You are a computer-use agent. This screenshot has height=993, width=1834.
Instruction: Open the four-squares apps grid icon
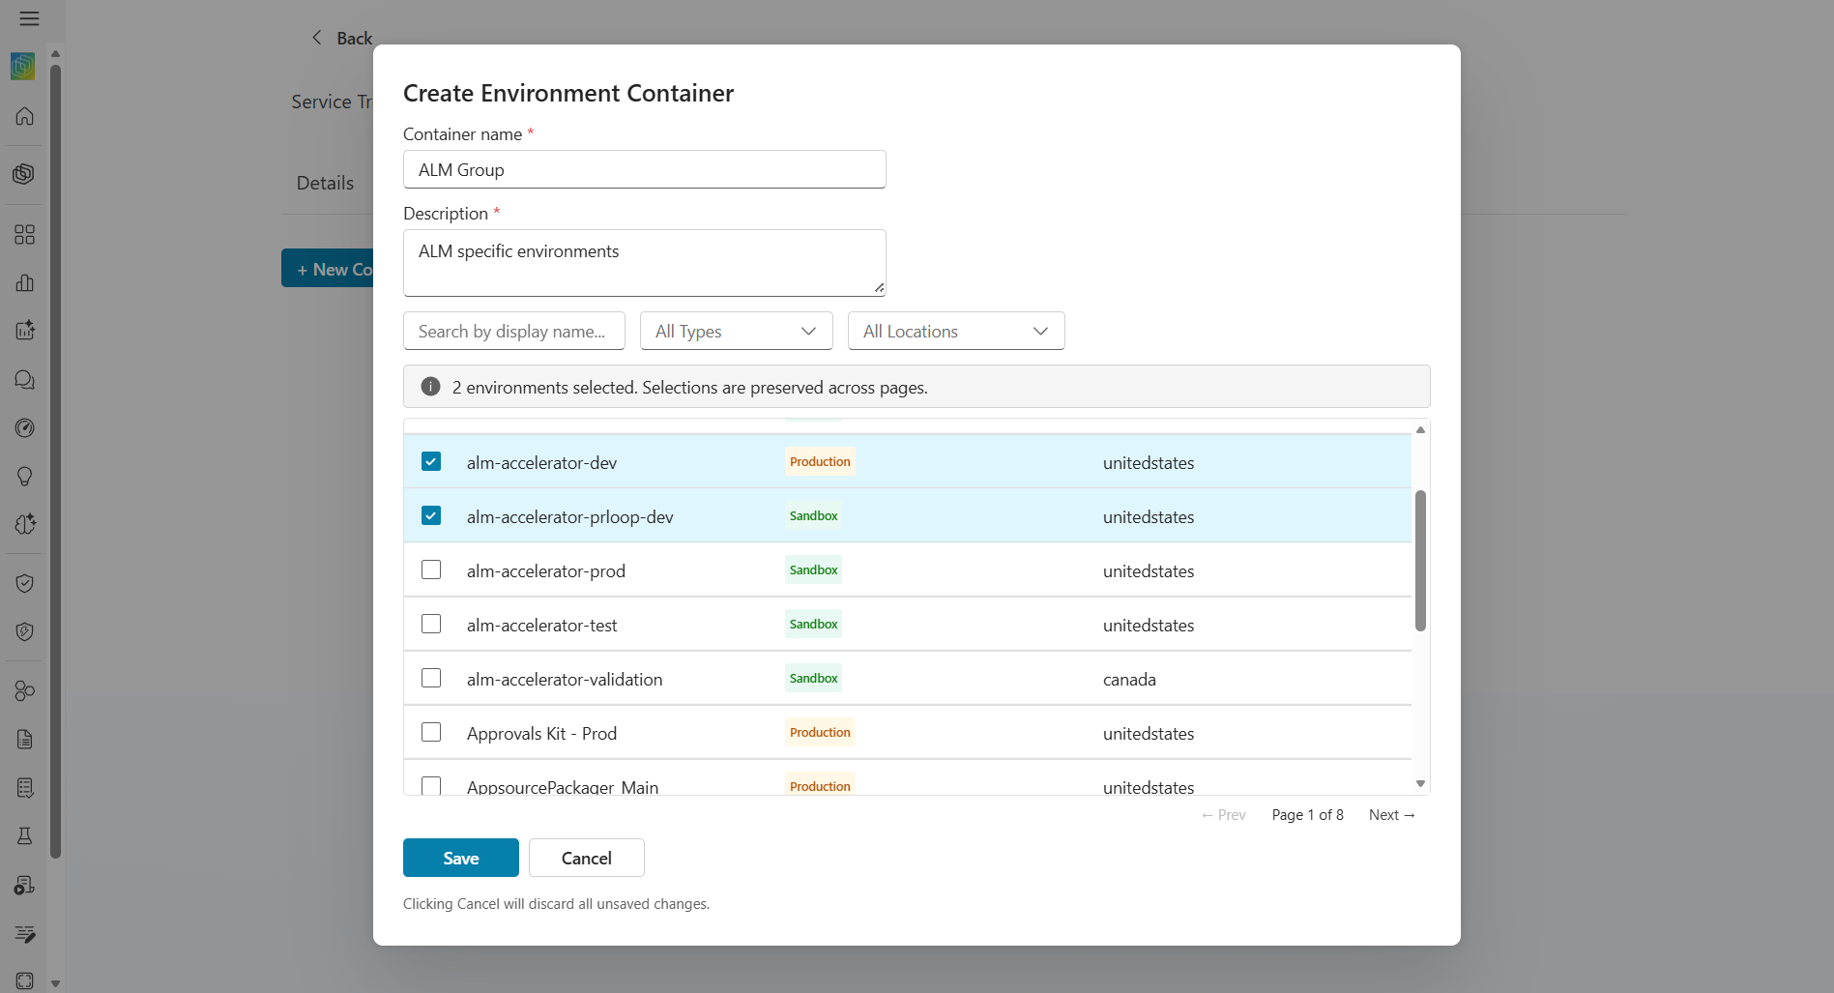(25, 235)
